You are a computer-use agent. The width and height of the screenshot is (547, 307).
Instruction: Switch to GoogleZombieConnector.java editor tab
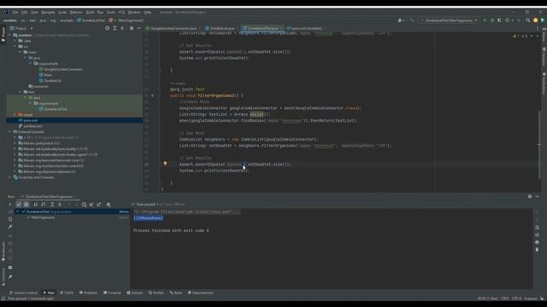(173, 28)
